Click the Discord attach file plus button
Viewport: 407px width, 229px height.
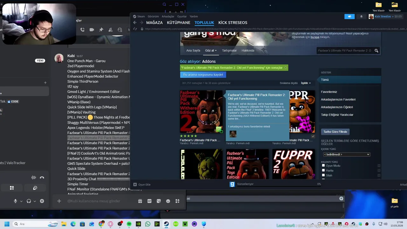tap(59, 201)
